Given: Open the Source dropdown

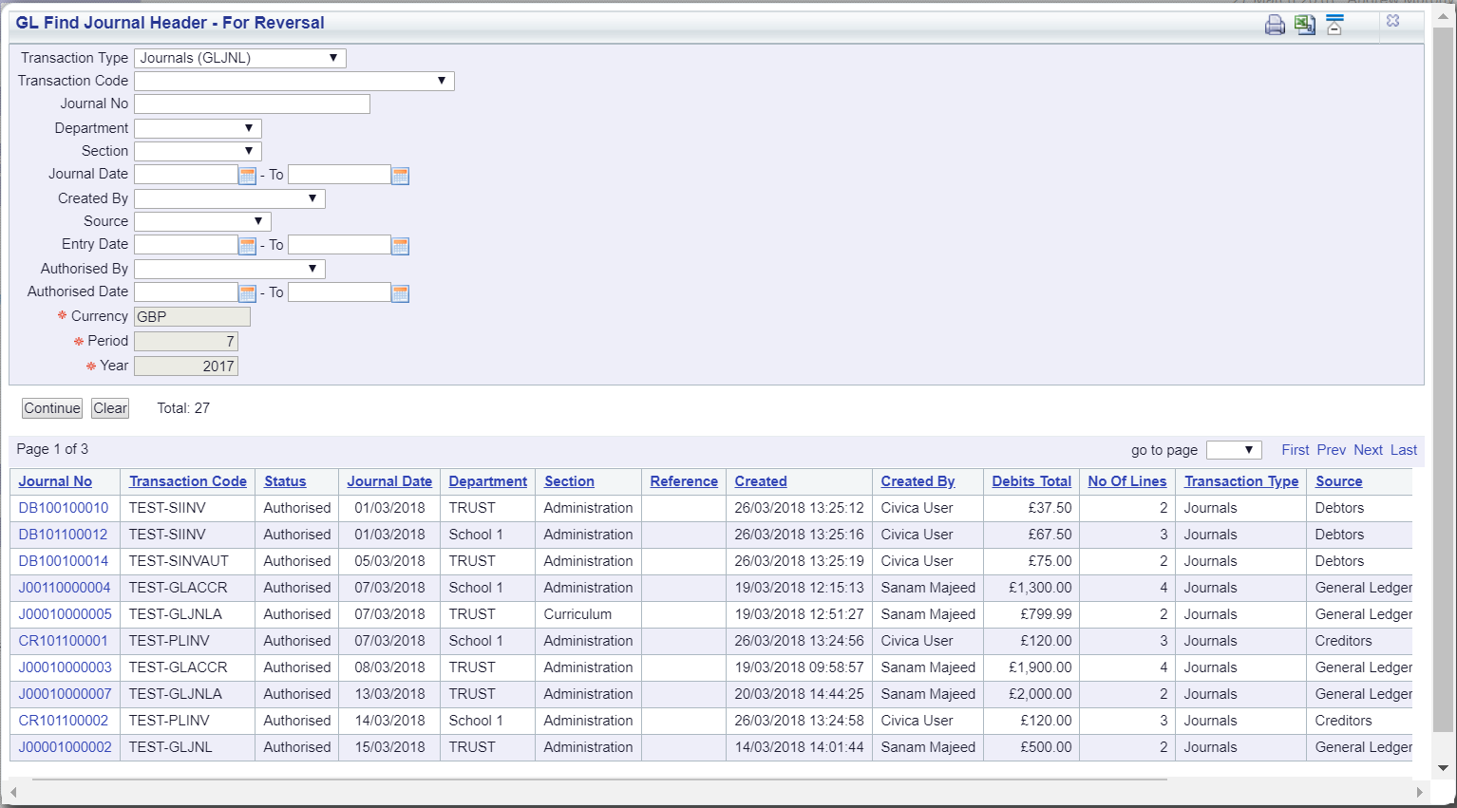Looking at the screenshot, I should click(x=202, y=221).
